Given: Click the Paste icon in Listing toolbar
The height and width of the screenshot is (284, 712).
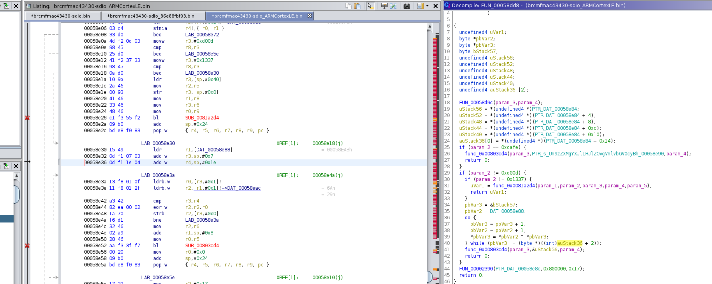Looking at the screenshot, I should tap(357, 6).
